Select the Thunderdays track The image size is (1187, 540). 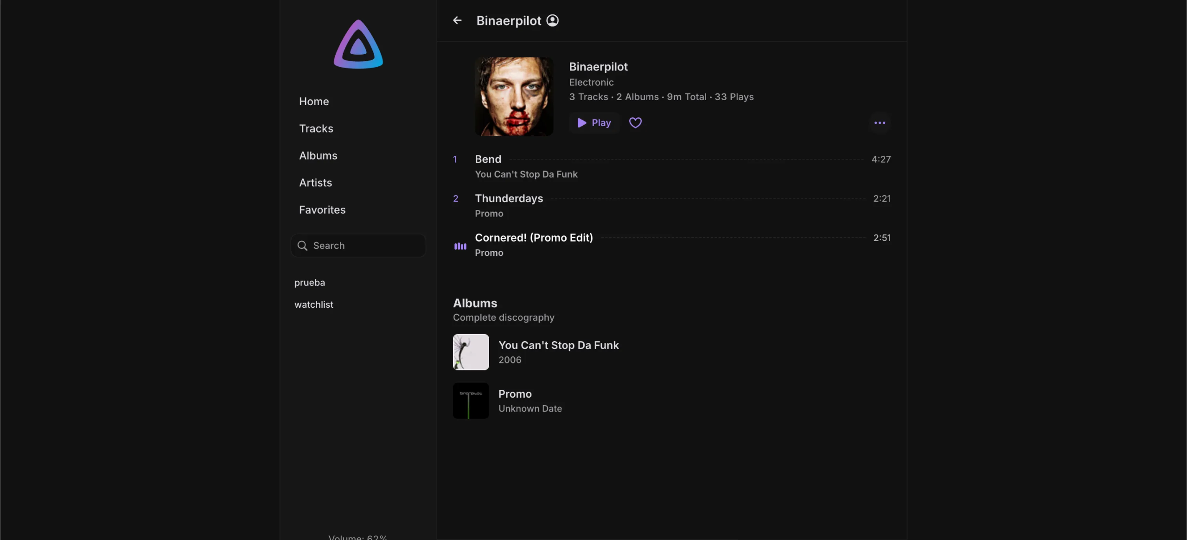pyautogui.click(x=509, y=198)
